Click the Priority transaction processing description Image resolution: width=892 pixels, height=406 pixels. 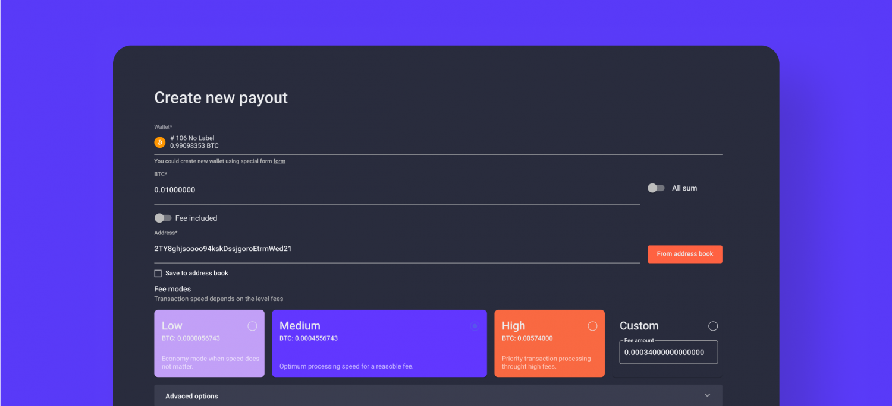coord(546,363)
